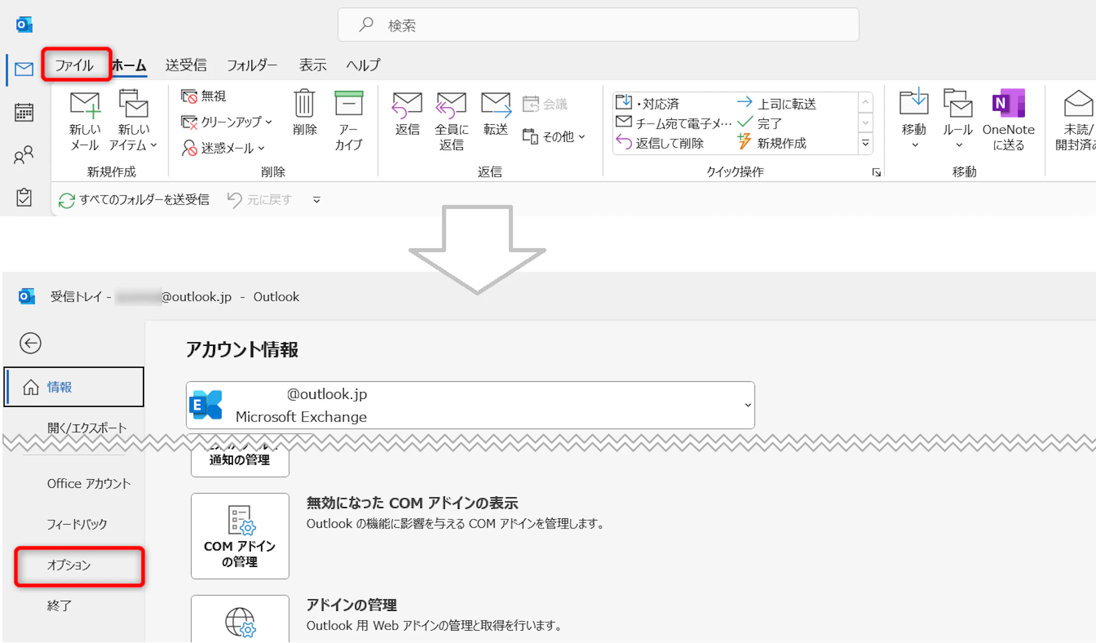The height and width of the screenshot is (643, 1096).
Task: Open Office Account (Office アカウント) menu item
Action: click(x=89, y=483)
